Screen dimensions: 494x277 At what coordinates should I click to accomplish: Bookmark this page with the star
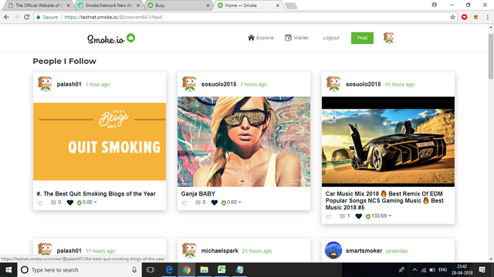click(x=453, y=17)
